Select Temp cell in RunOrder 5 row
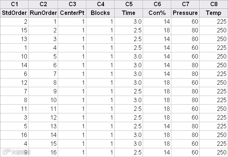The height and width of the screenshot is (157, 228). (x=214, y=56)
